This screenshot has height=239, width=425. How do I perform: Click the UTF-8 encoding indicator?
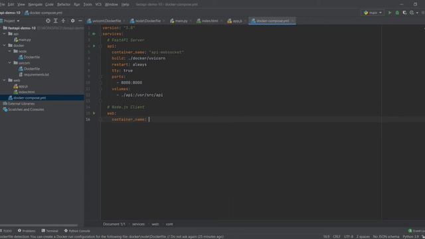point(348,237)
